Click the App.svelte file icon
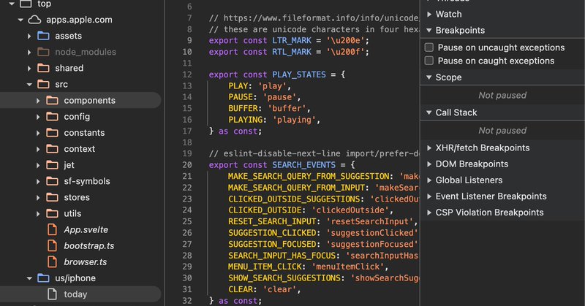The width and height of the screenshot is (585, 306). point(52,229)
